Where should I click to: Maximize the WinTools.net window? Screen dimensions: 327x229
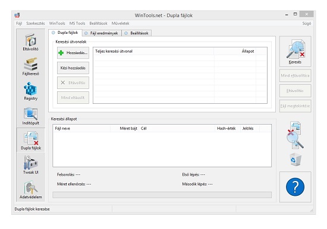pos(295,14)
